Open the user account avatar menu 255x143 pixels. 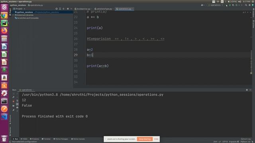point(202,5)
